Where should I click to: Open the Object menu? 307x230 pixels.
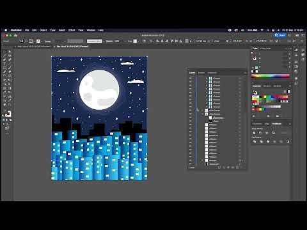[x=43, y=30]
